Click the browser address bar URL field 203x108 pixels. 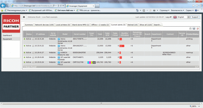pyautogui.click(x=33, y=6)
